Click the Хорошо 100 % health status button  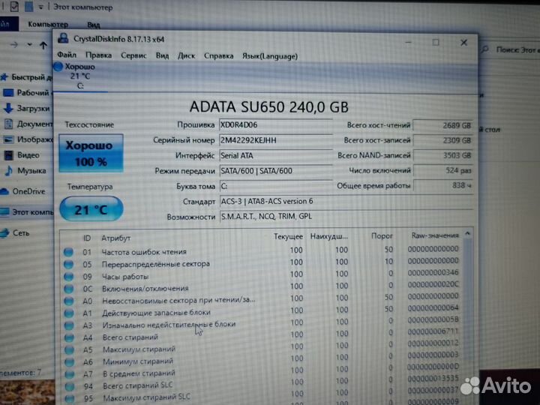(91, 153)
